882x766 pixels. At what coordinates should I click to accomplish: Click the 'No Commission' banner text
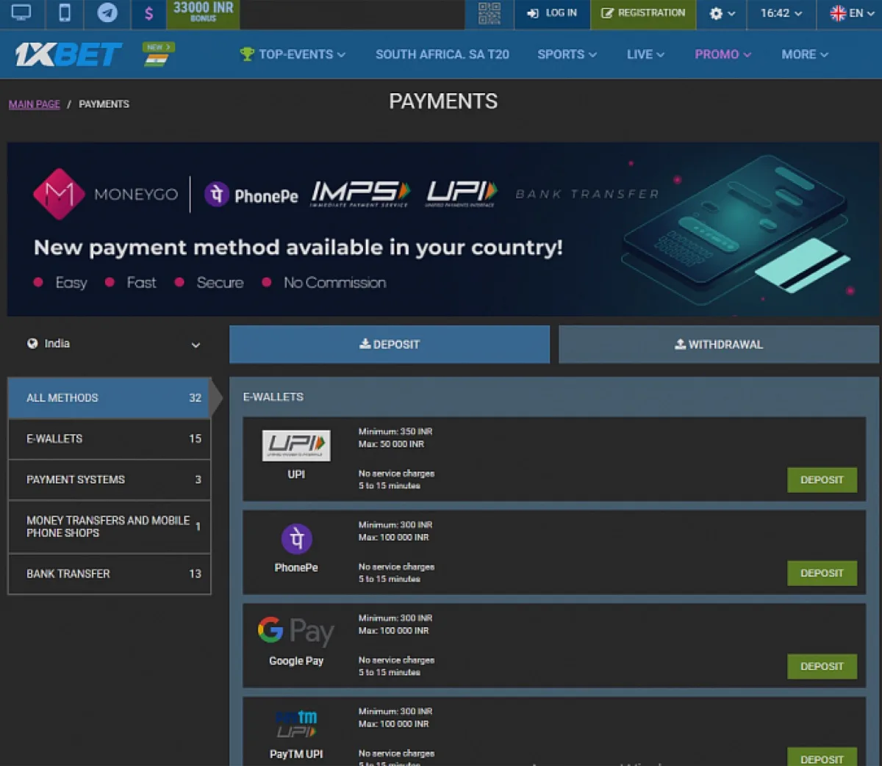(334, 283)
